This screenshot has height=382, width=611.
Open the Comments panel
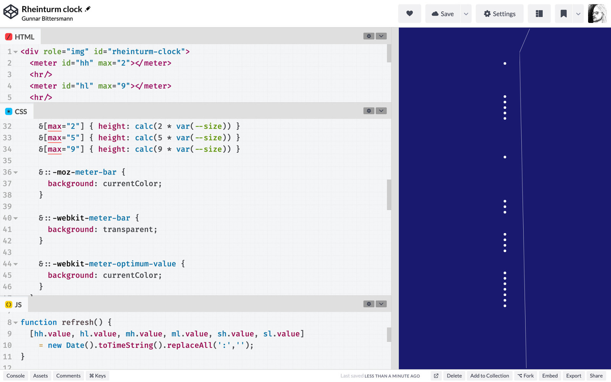68,376
